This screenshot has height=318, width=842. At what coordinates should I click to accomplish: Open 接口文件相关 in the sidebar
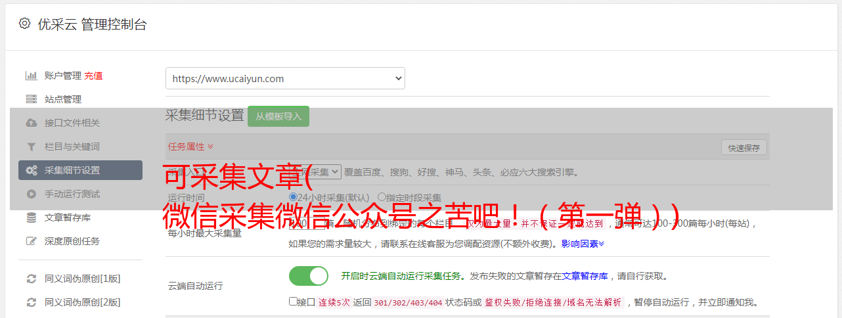[x=72, y=123]
